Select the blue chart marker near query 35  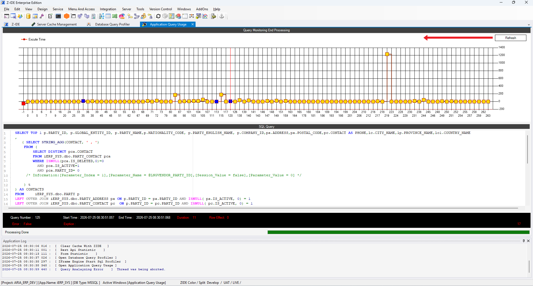pyautogui.click(x=83, y=101)
